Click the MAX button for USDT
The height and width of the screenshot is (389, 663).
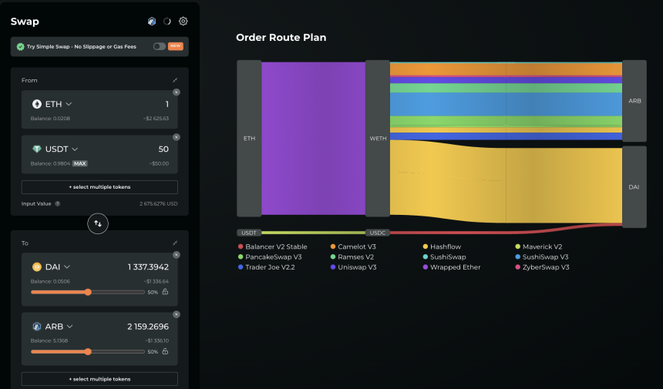coord(80,163)
